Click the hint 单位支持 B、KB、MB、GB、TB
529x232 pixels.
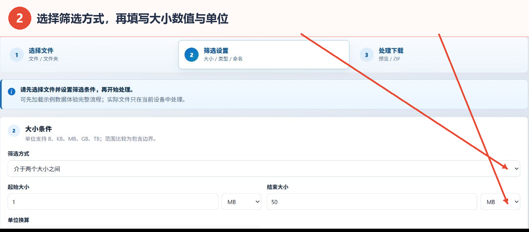pyautogui.click(x=62, y=139)
